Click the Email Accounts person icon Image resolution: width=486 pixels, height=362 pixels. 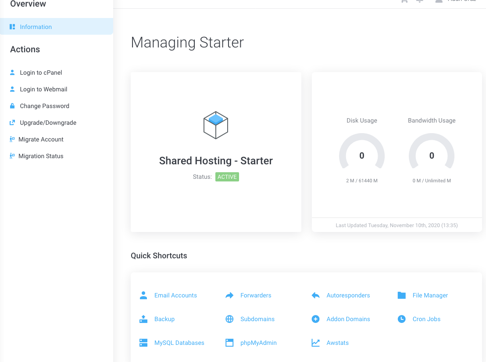[x=143, y=295]
